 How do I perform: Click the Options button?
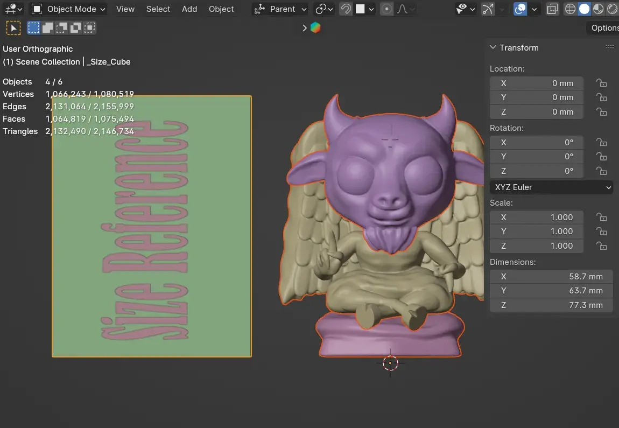[604, 28]
